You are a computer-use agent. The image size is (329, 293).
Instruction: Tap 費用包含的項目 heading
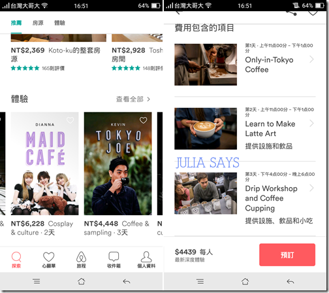tap(204, 28)
